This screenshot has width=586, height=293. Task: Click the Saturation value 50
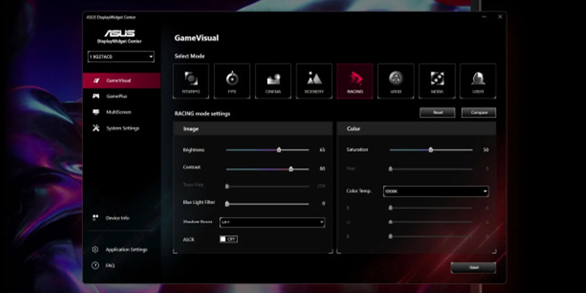coord(486,150)
